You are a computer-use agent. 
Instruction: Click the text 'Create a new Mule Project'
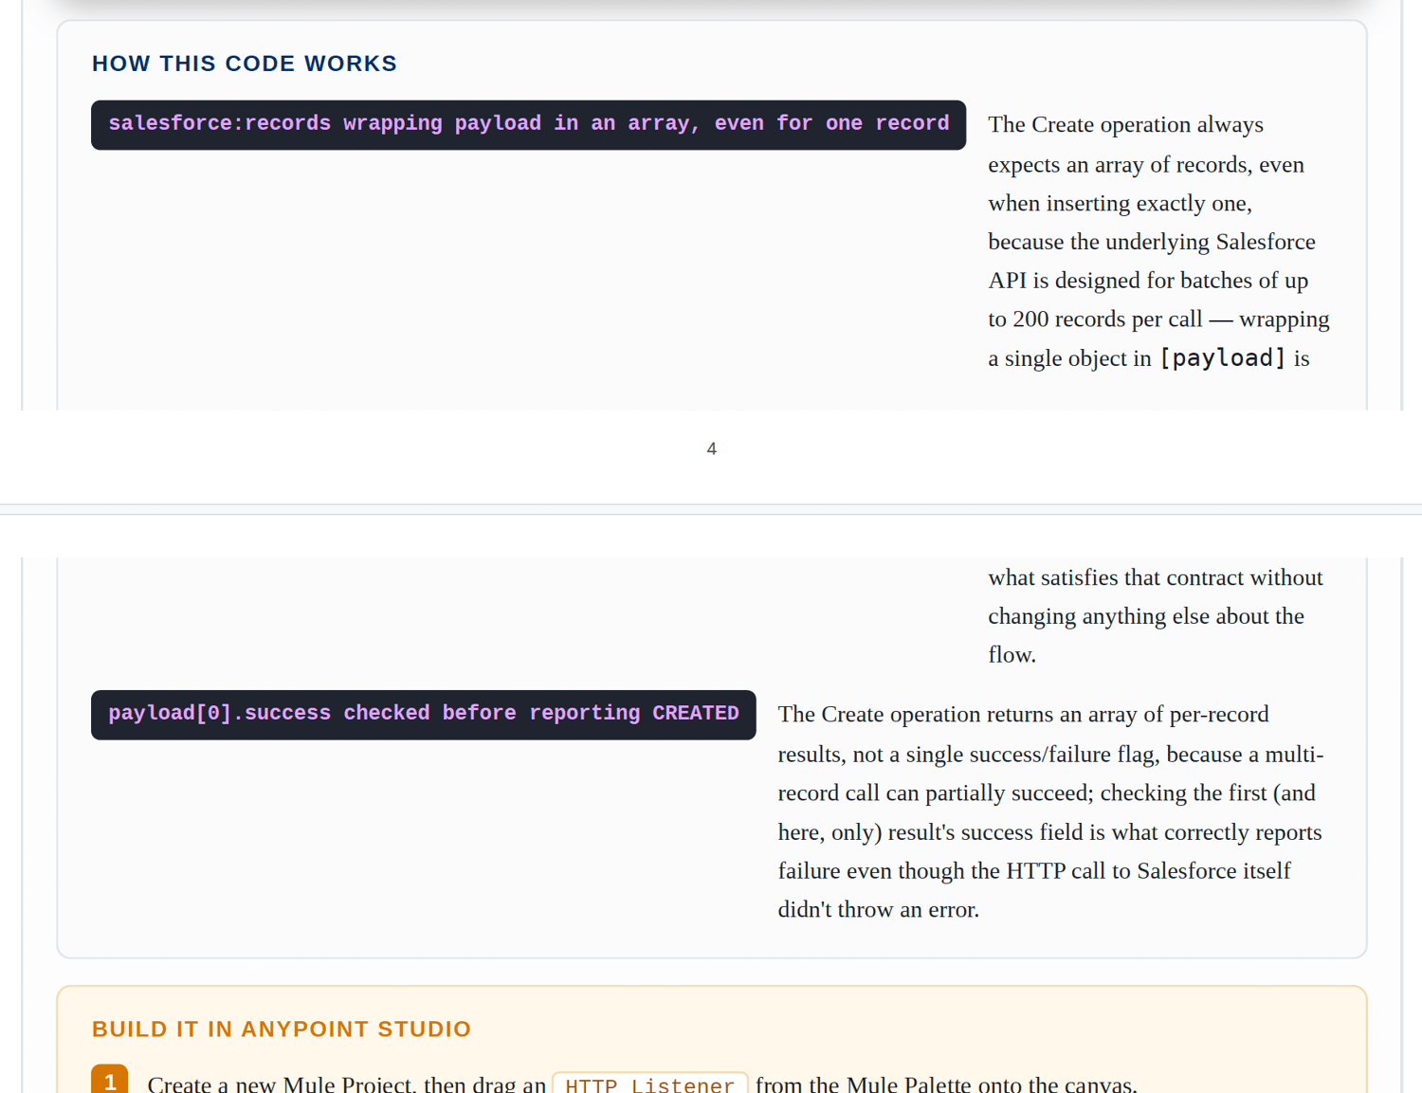(x=281, y=1084)
